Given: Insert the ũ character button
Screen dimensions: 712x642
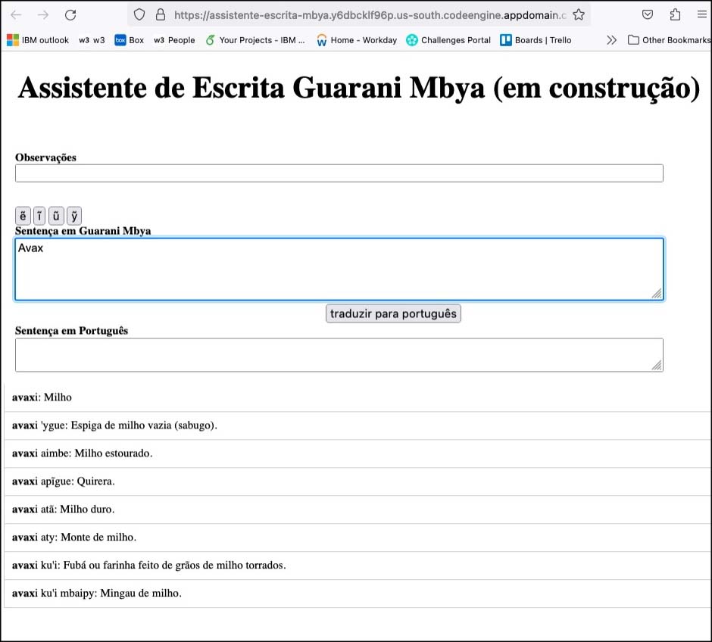Looking at the screenshot, I should [x=56, y=216].
